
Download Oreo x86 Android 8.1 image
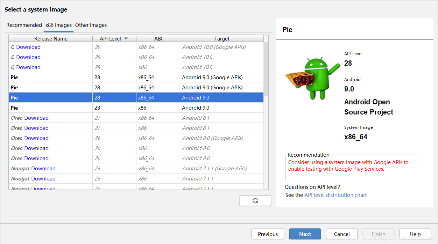click(x=36, y=128)
